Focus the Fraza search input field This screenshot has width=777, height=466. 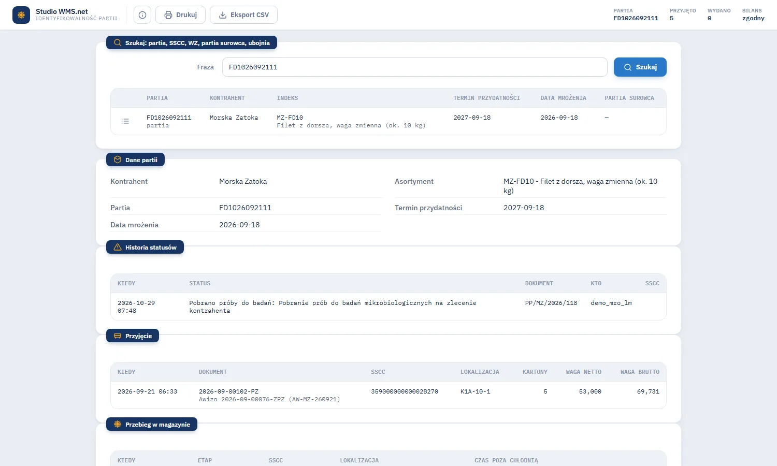pyautogui.click(x=414, y=67)
